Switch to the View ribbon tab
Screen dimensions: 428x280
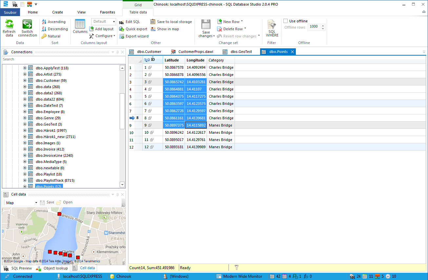pos(81,12)
